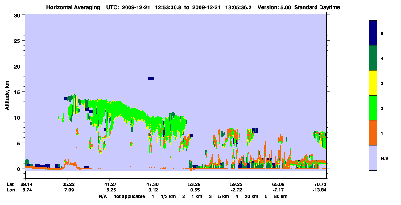401x205 pixels.
Task: Click the 'Lat' row label
Action: [10, 184]
